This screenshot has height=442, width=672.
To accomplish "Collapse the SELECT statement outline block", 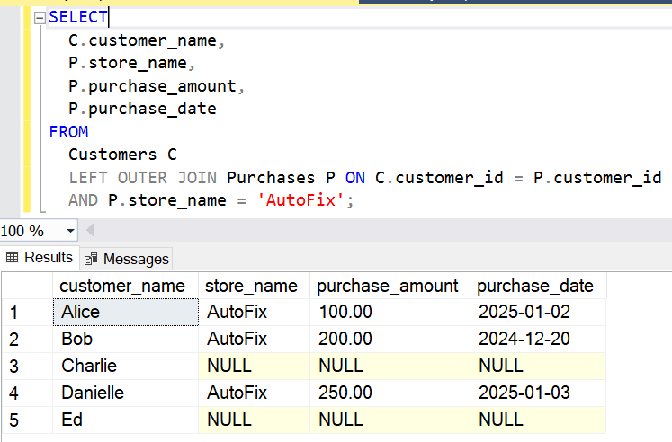I will point(38,18).
